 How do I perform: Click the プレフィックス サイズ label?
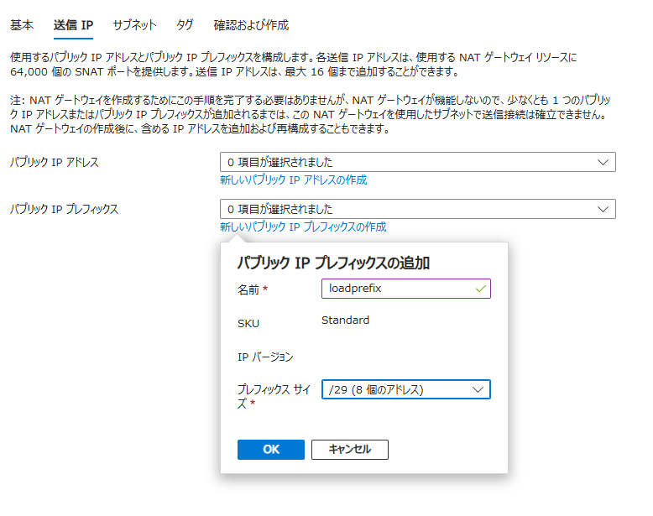pos(274,396)
